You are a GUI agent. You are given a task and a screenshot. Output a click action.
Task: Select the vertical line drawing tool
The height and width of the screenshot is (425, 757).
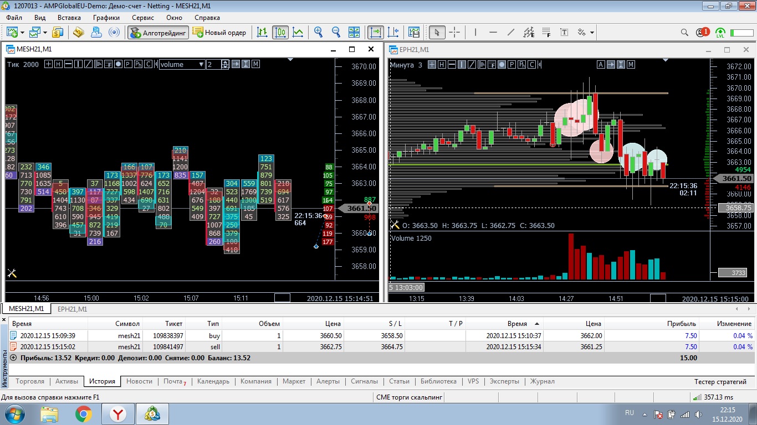(475, 32)
